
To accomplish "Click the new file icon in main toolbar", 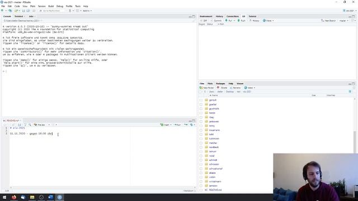I will pos(2,11).
